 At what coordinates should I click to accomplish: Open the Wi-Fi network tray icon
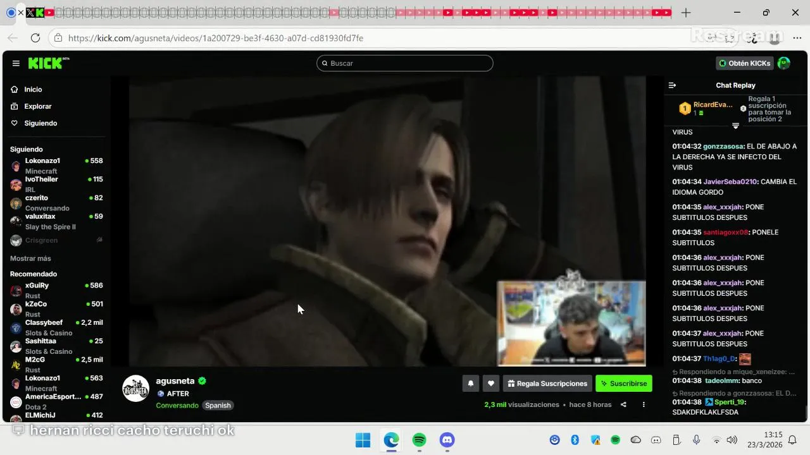click(716, 440)
